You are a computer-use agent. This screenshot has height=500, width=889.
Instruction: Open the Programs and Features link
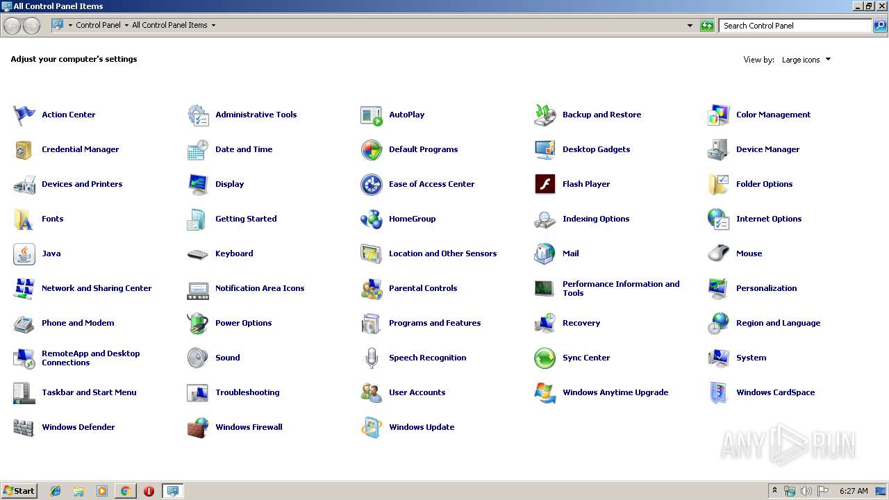tap(435, 323)
